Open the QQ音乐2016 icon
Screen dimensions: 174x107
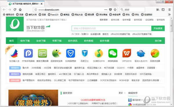pyautogui.click(x=99, y=53)
